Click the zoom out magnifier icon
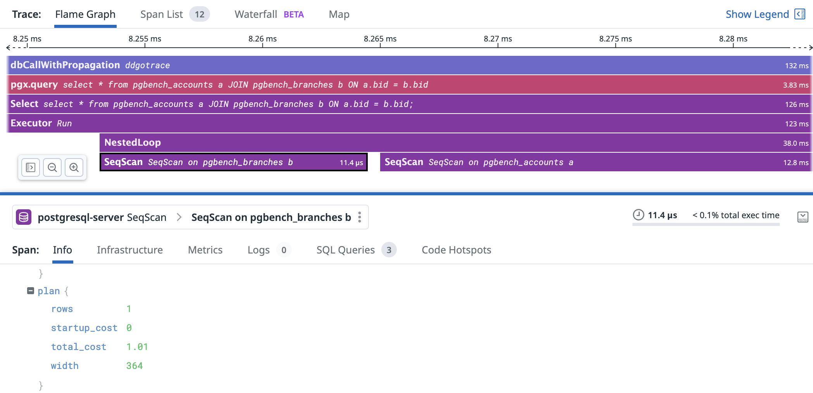The height and width of the screenshot is (393, 813). click(52, 167)
